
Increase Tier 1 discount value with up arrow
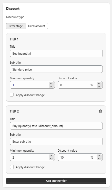tap(99, 83)
